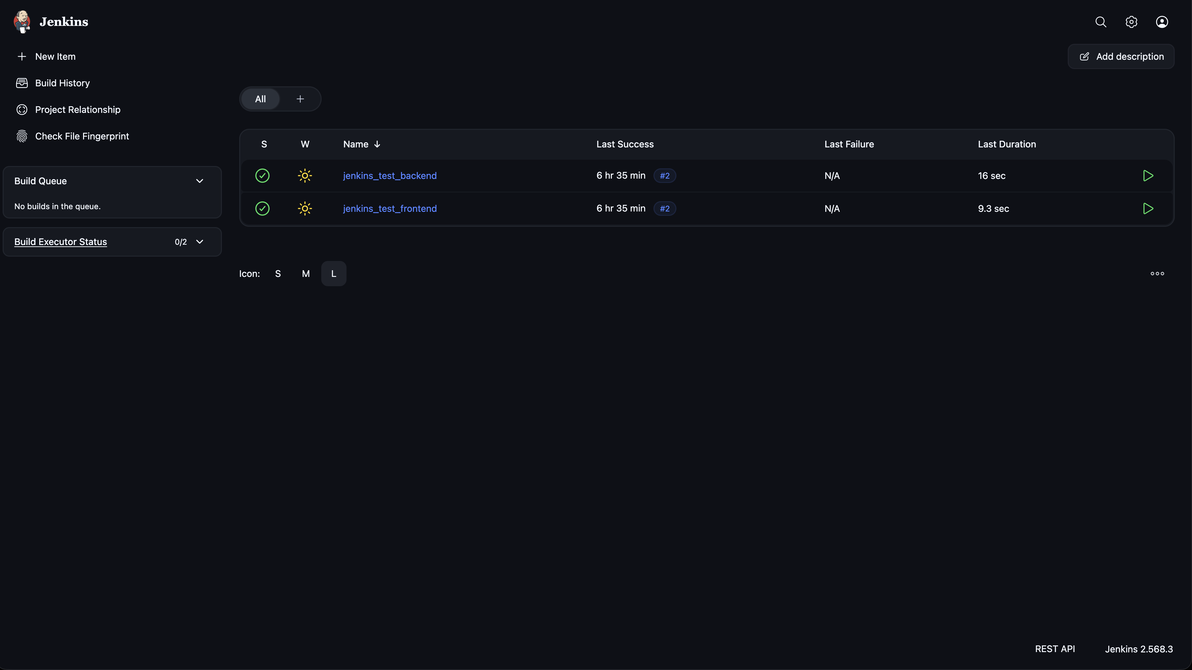Add a new view with plus tab

(x=300, y=99)
